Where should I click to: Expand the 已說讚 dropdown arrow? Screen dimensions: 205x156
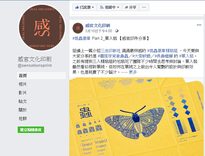pos(93,8)
